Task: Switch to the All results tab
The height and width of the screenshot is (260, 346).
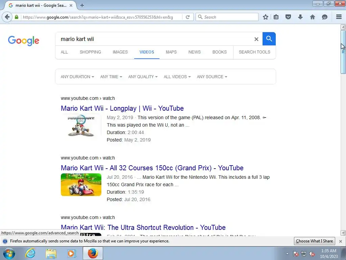Action: point(64,52)
